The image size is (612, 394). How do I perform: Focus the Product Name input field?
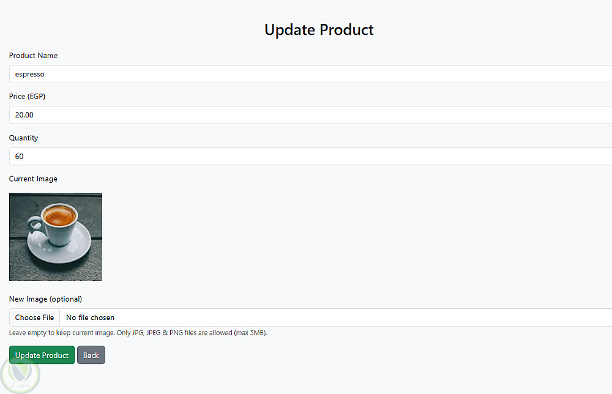pyautogui.click(x=311, y=74)
